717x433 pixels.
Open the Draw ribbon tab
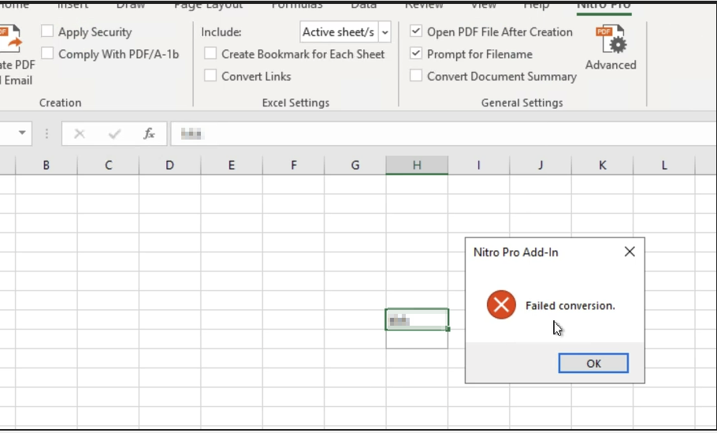(130, 6)
